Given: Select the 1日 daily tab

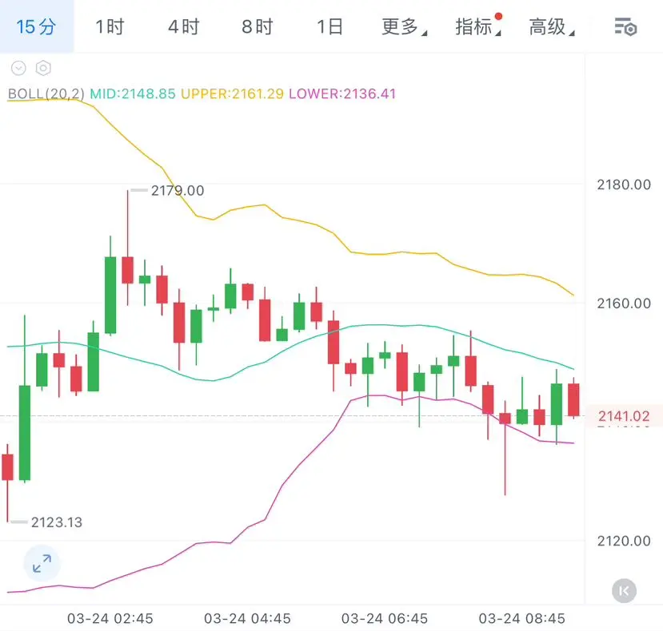Looking at the screenshot, I should coord(330,27).
